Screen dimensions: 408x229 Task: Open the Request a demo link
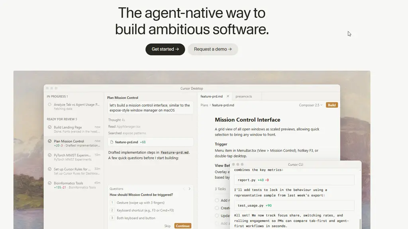213,49
